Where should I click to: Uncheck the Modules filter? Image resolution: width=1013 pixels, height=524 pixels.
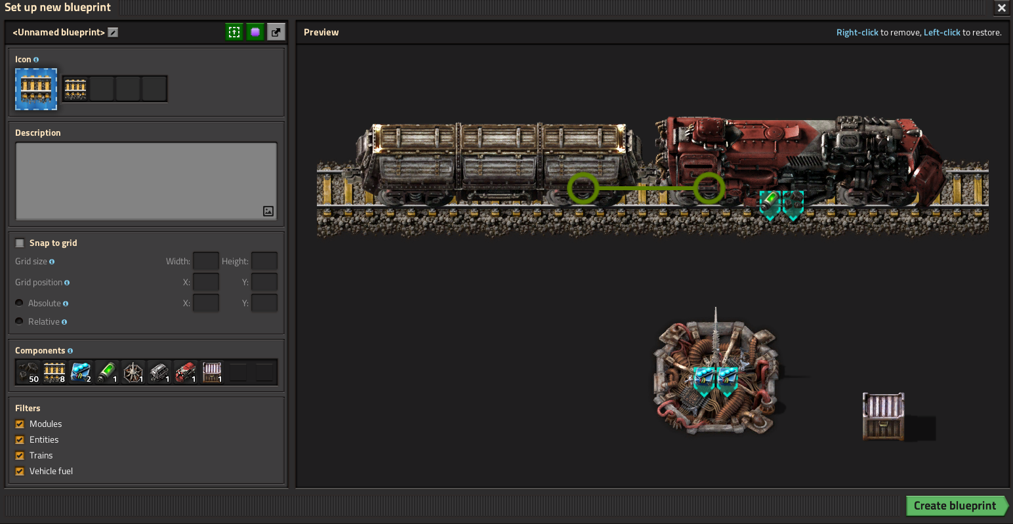point(20,424)
